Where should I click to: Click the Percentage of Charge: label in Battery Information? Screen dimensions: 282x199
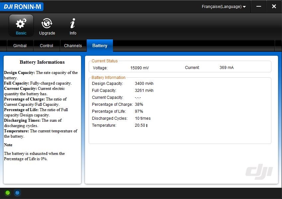pyautogui.click(x=112, y=104)
